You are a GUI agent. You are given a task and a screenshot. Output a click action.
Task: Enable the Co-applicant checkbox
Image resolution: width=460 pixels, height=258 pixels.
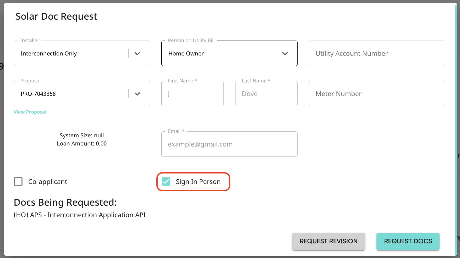coord(18,181)
